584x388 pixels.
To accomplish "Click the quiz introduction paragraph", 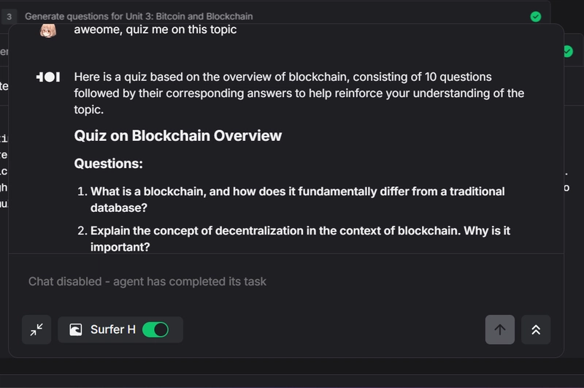I will tap(299, 94).
